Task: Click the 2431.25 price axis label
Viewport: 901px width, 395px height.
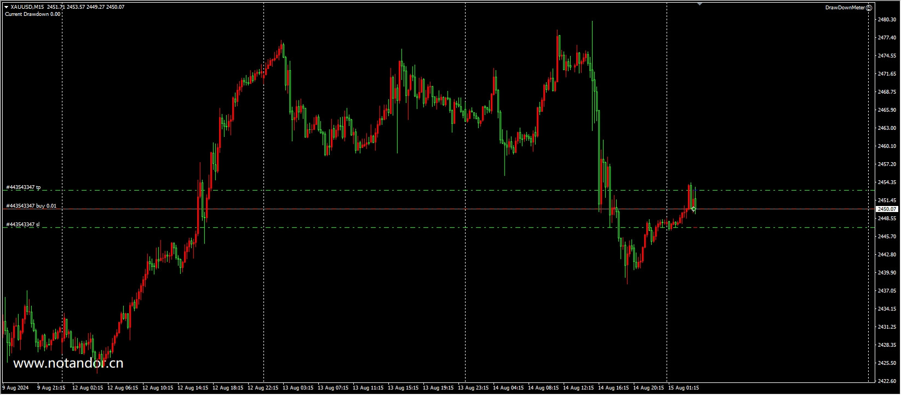Action: click(887, 327)
